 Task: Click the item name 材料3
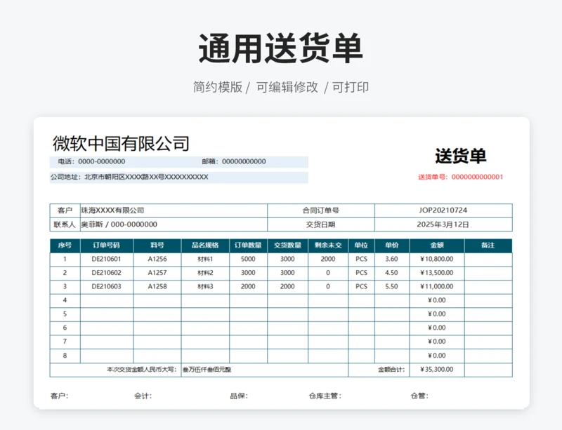pyautogui.click(x=205, y=287)
